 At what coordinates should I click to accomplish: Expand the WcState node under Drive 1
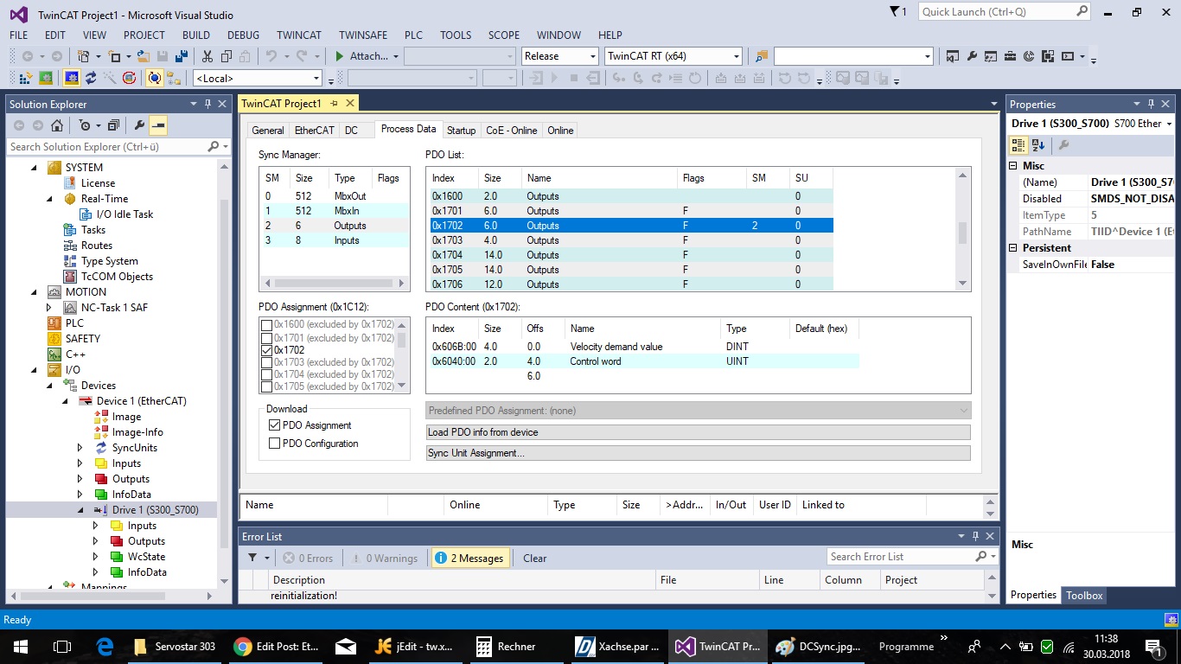pos(96,557)
